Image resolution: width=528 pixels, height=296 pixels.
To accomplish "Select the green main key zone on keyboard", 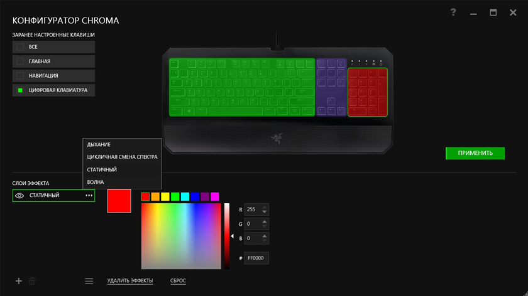I will (x=242, y=87).
